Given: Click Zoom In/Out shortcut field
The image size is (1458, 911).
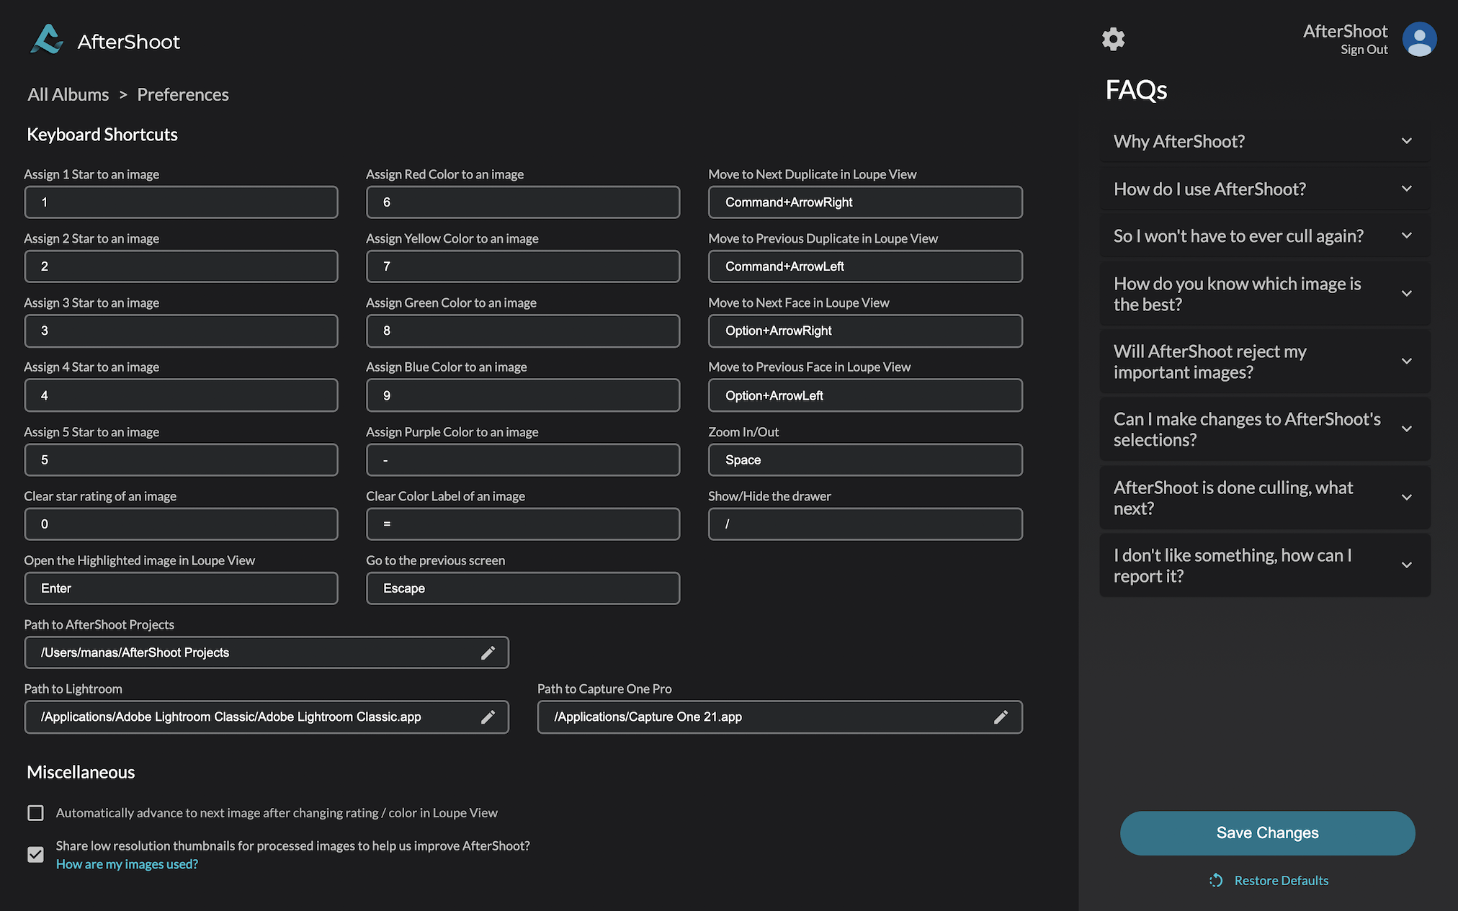Looking at the screenshot, I should (865, 459).
